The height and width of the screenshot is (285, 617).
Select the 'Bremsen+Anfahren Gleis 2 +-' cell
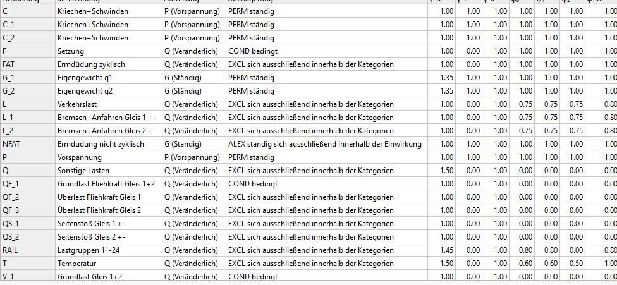(109, 131)
